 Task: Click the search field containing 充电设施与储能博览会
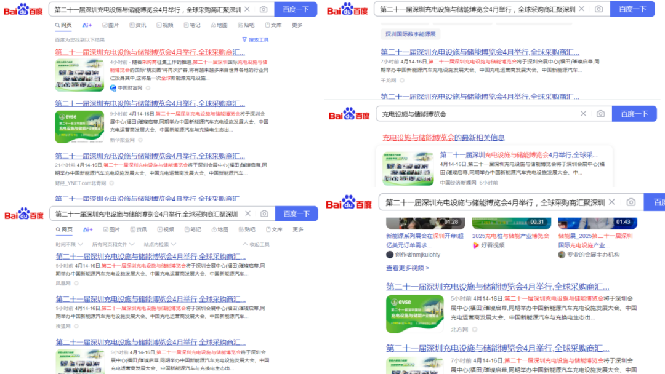[x=477, y=114]
